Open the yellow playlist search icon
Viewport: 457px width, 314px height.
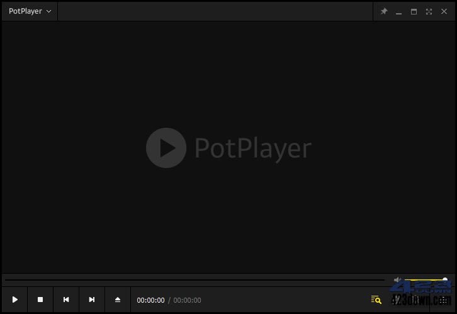[376, 300]
